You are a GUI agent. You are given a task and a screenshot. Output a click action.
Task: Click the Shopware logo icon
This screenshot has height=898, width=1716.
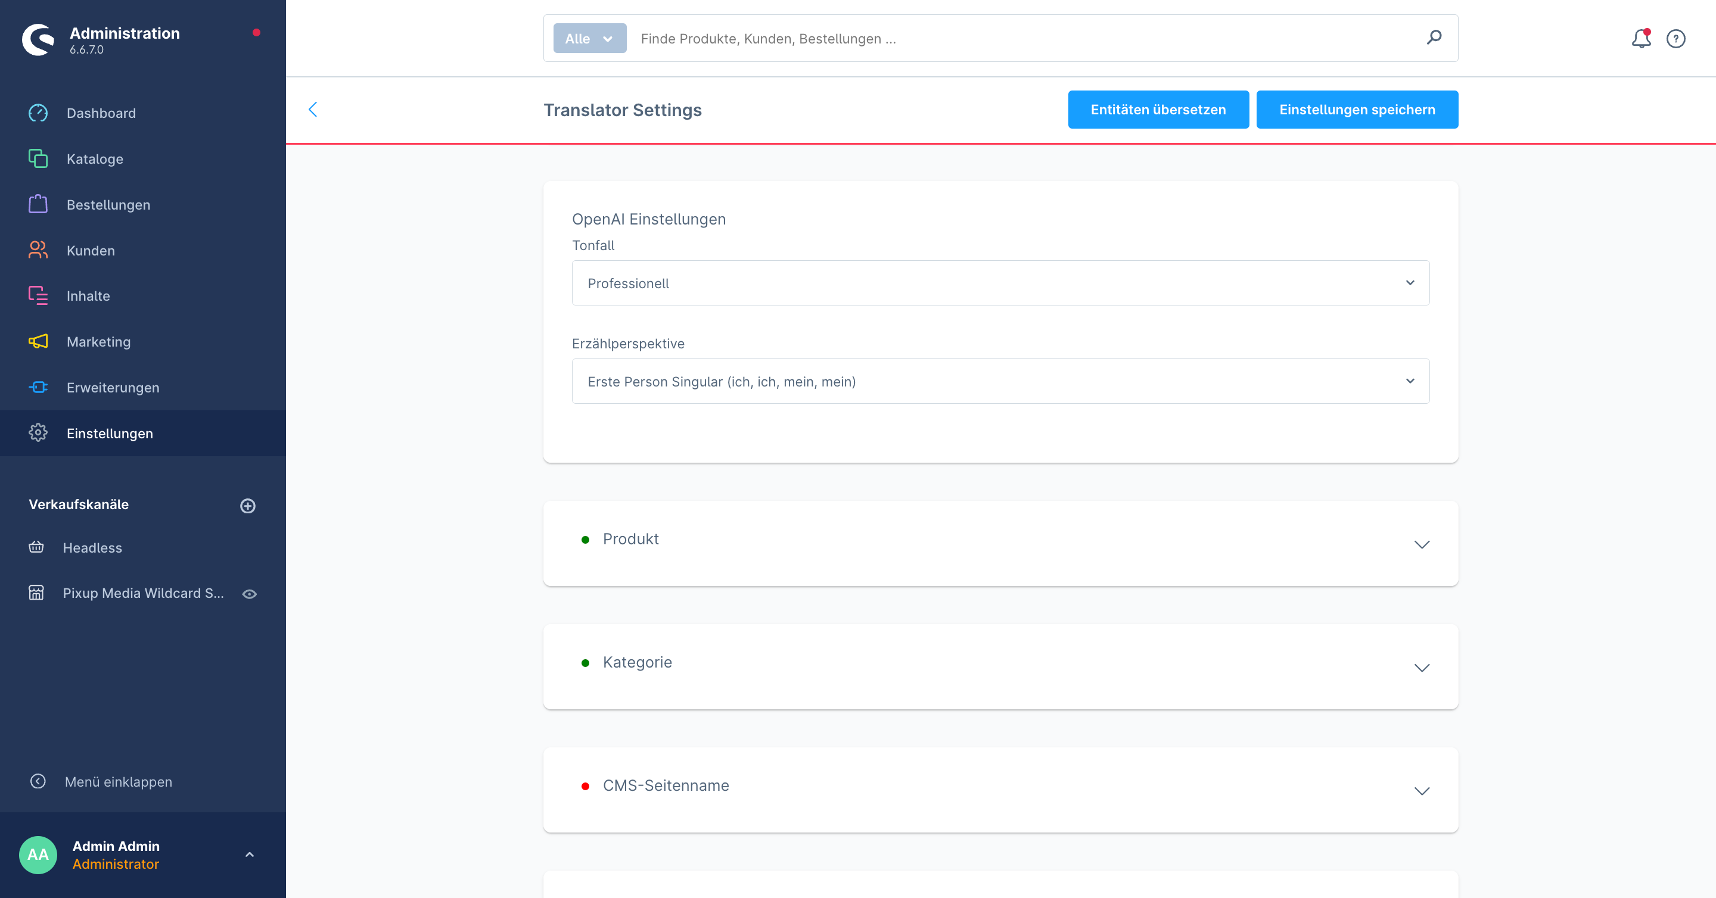[x=38, y=40]
